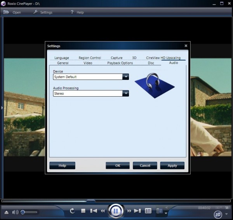Expand the left side panel arrow
Image resolution: width=233 pixels, height=220 pixels.
click(x=2, y=107)
